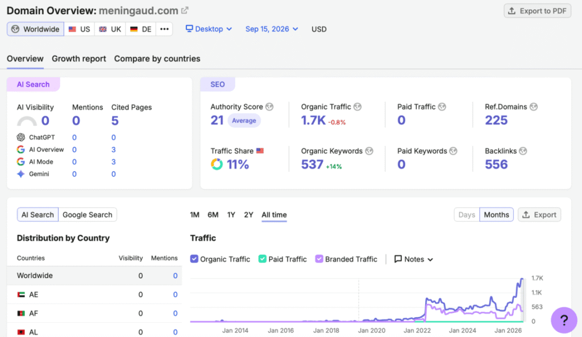Click the AI Visibility value 0

pos(45,120)
